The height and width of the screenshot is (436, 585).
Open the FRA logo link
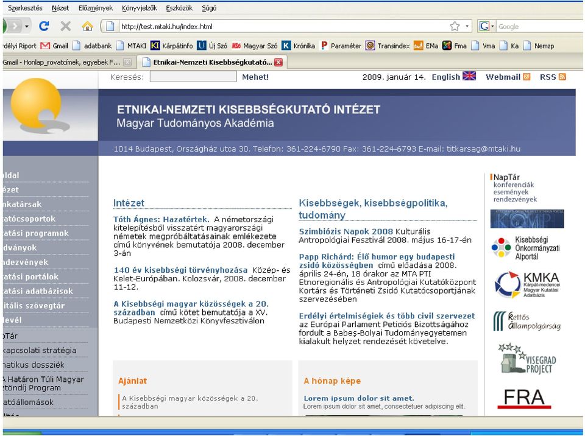(524, 398)
